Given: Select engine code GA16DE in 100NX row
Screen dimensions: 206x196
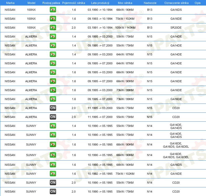Looking at the screenshot, I should pos(176,19).
